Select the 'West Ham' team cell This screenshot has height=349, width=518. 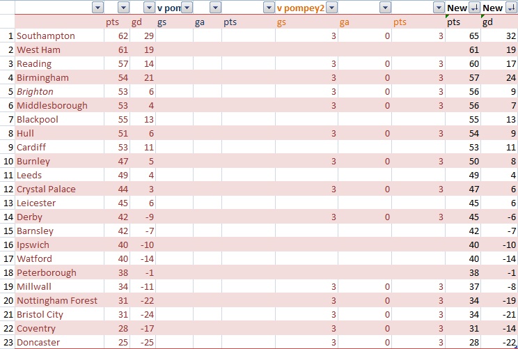coord(59,49)
